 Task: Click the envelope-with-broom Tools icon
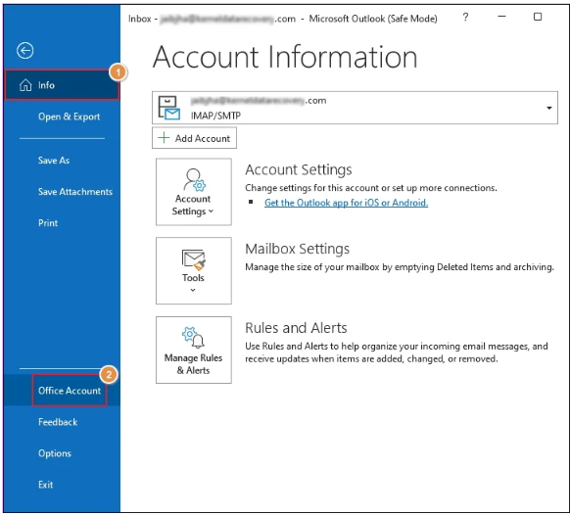(x=193, y=259)
